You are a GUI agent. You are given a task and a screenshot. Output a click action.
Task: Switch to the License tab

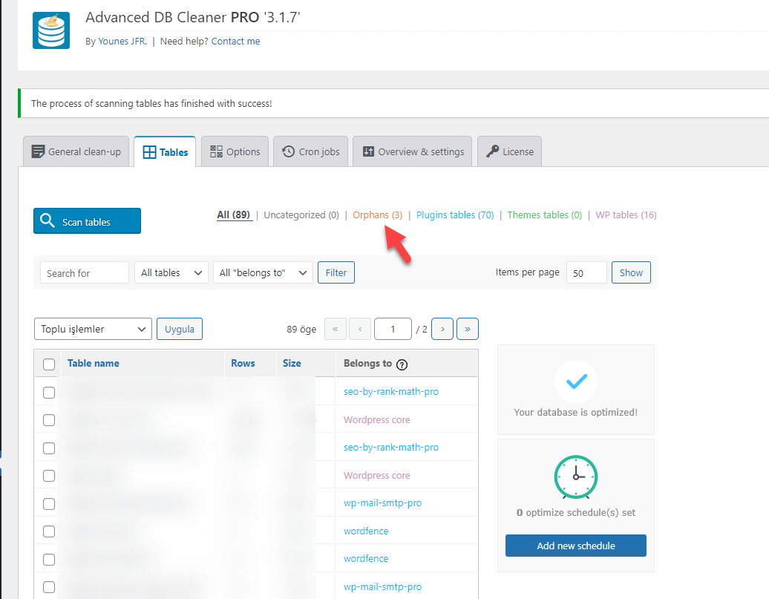click(x=509, y=151)
